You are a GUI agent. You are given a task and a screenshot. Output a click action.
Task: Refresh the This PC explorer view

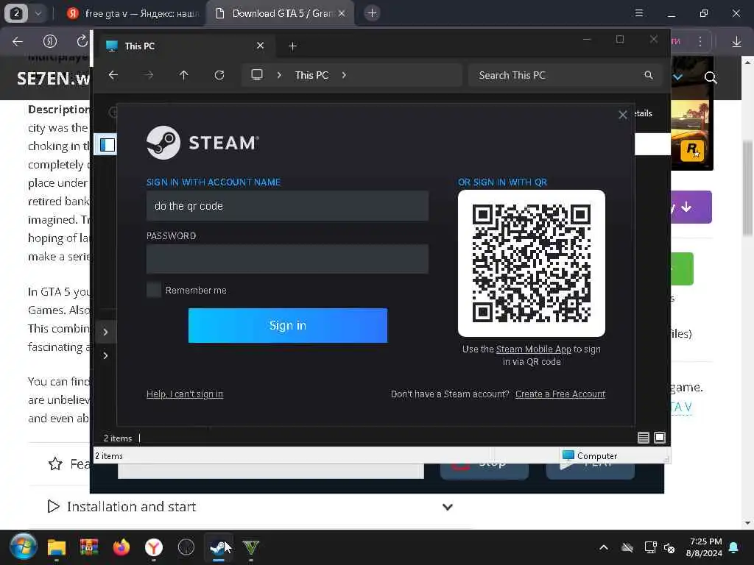[219, 75]
